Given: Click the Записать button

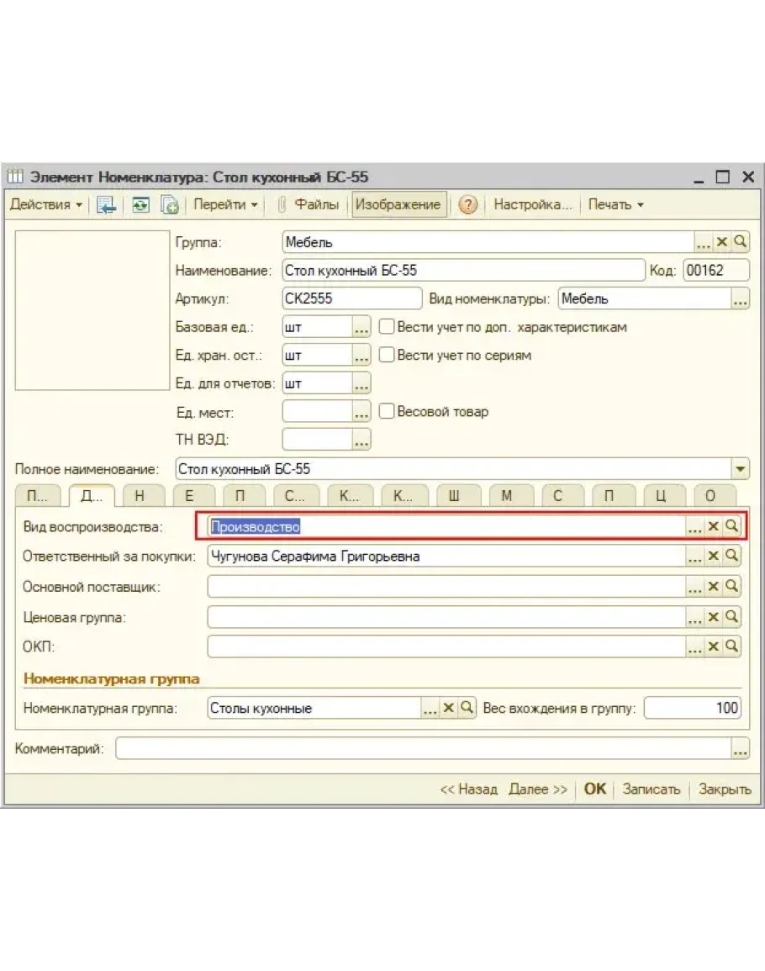Looking at the screenshot, I should [651, 789].
